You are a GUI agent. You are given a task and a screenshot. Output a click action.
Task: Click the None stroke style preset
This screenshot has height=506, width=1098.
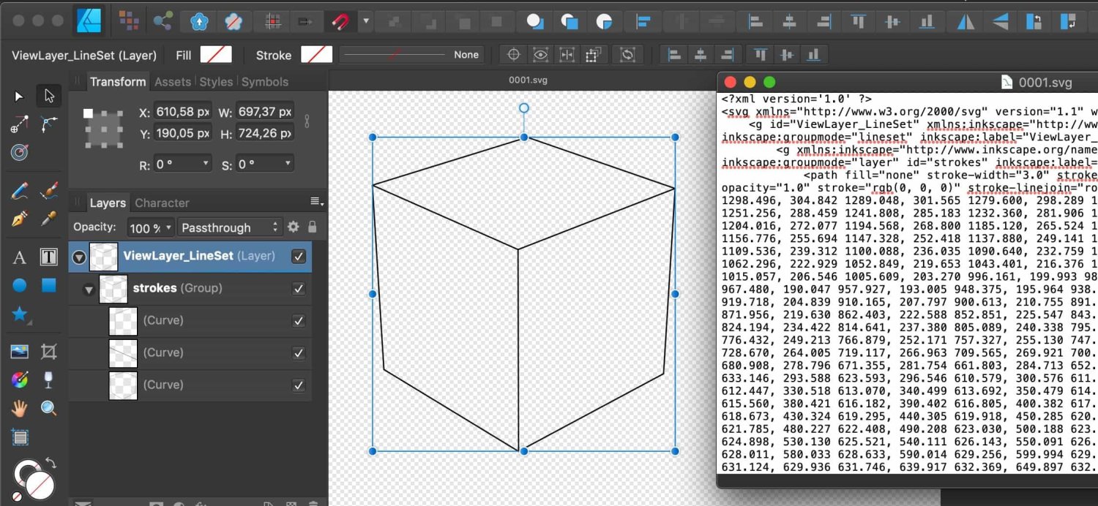tap(468, 54)
